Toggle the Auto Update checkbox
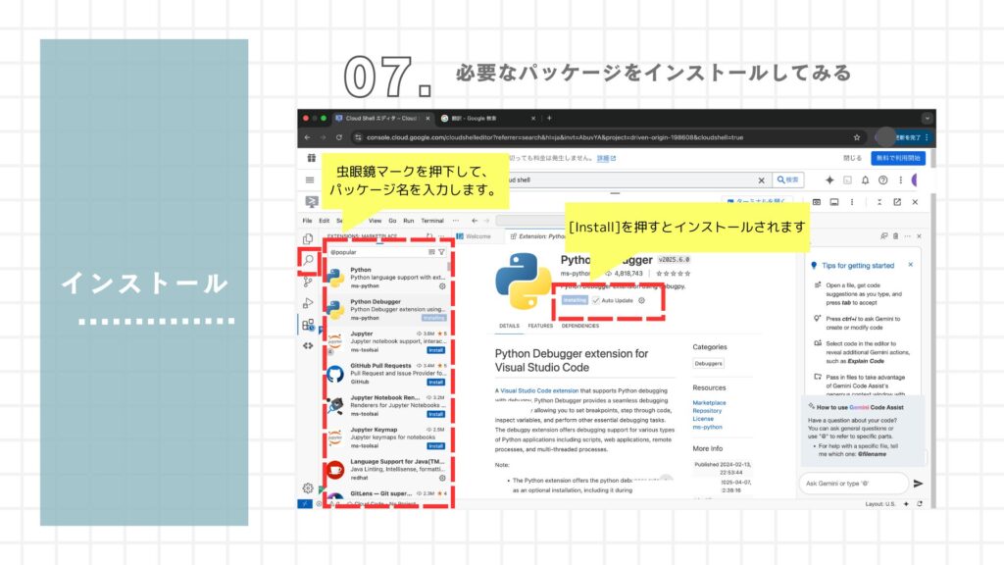 coord(595,300)
